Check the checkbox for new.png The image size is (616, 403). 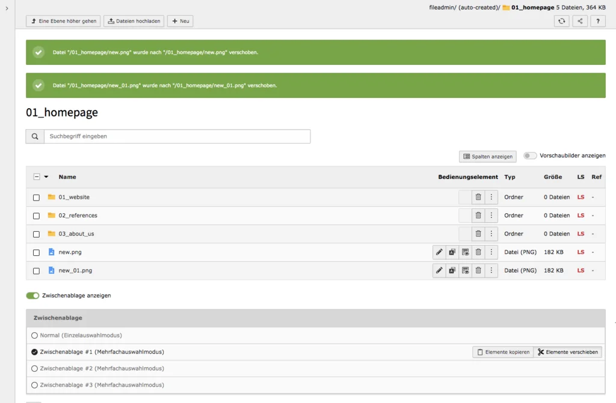[x=36, y=252]
